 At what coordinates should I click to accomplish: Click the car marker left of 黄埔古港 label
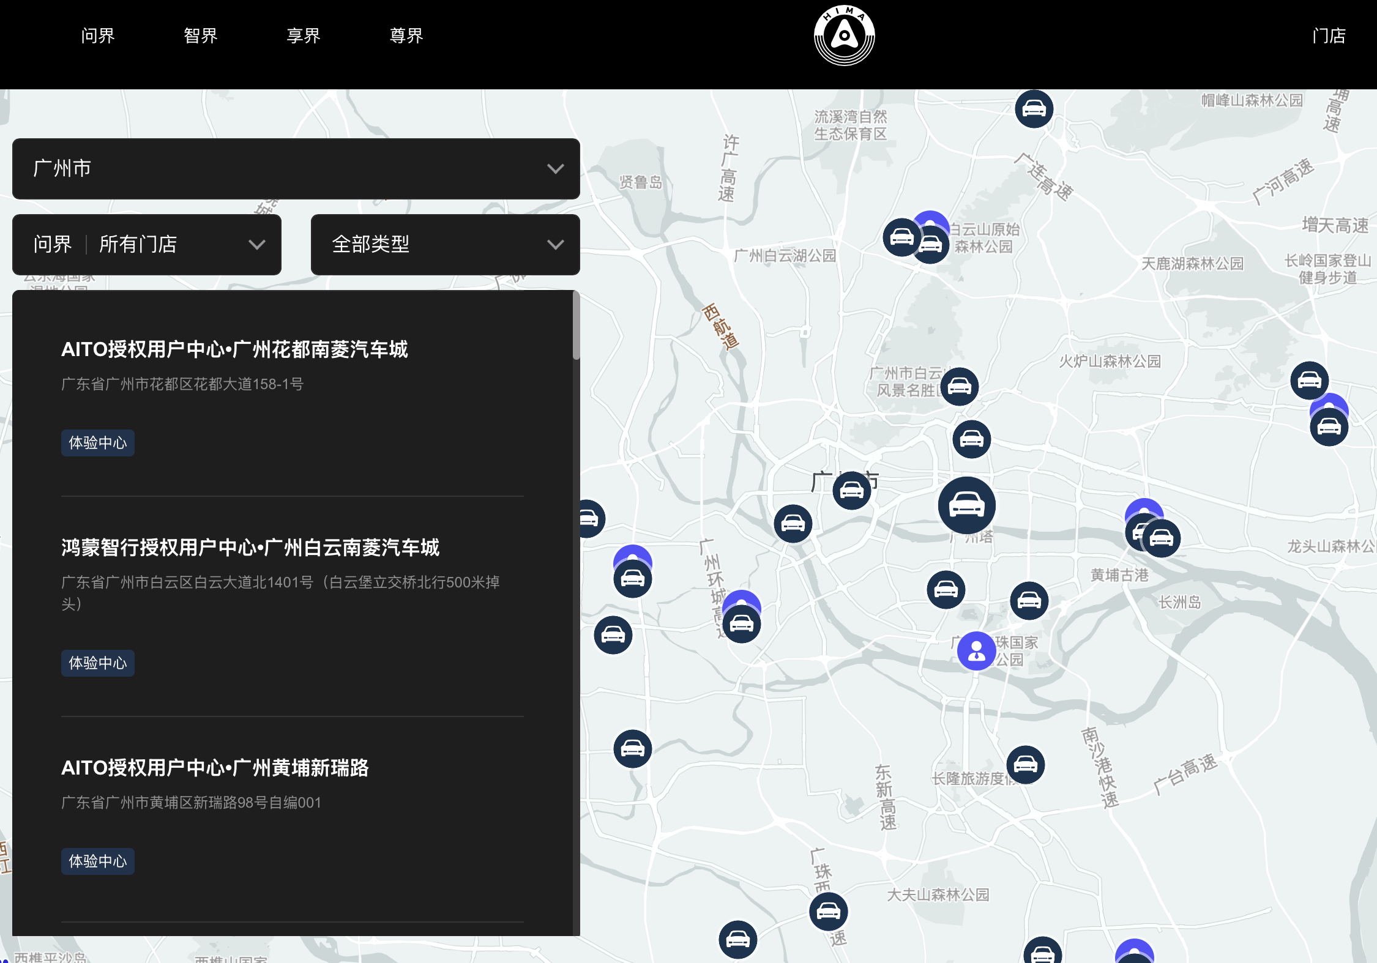click(1029, 601)
